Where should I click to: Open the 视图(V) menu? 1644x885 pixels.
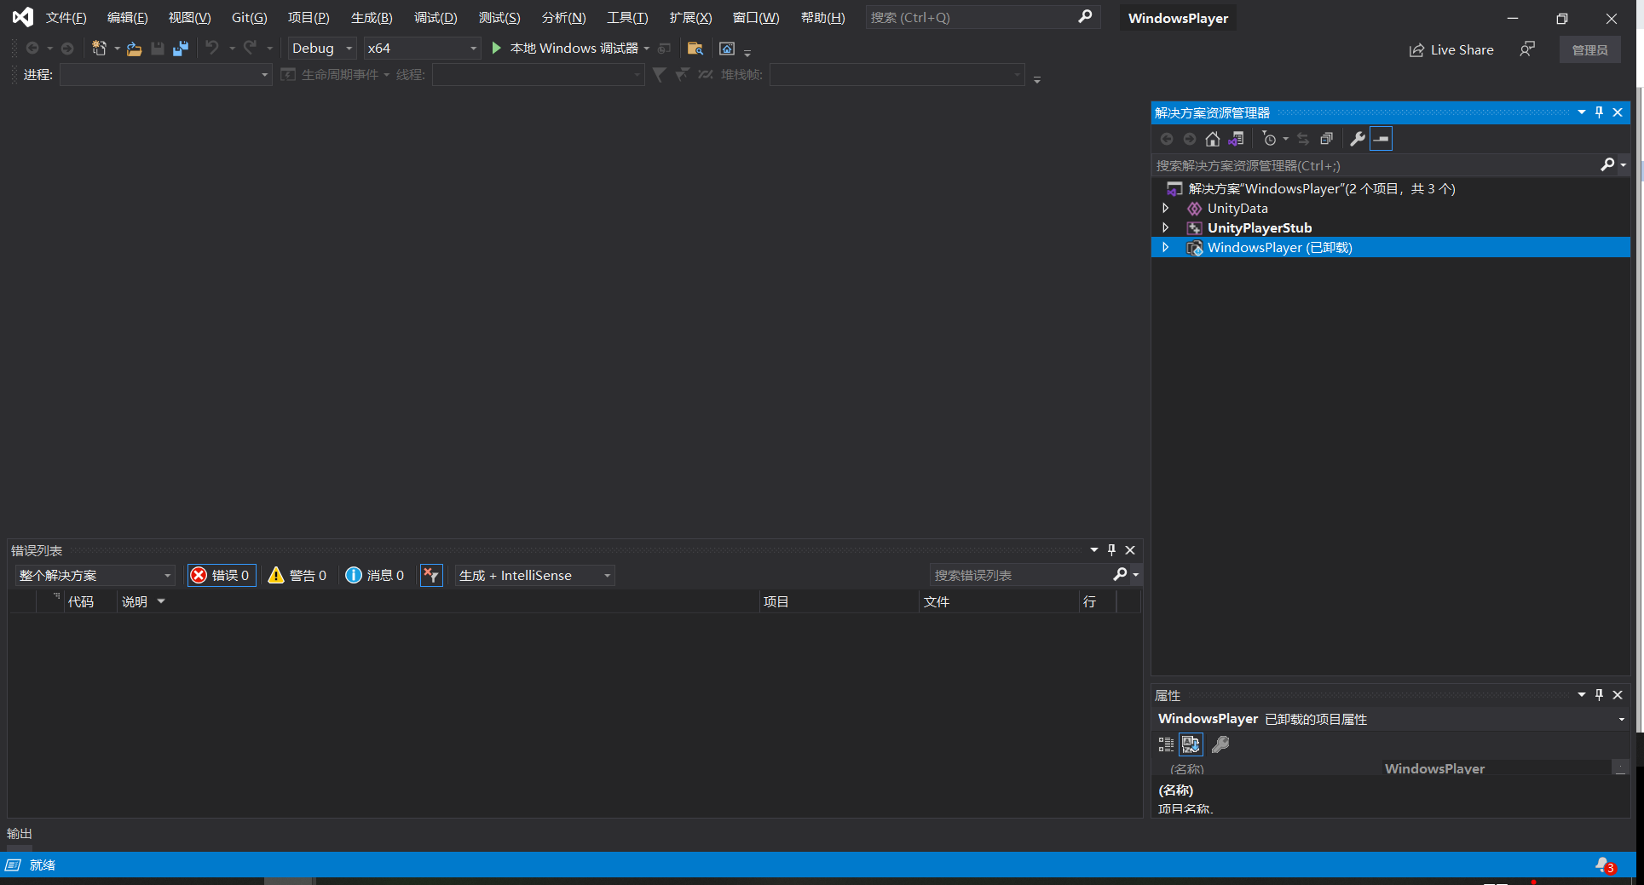coord(189,18)
